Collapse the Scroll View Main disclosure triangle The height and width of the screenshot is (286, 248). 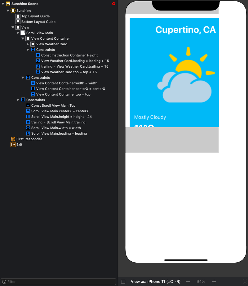pyautogui.click(x=18, y=33)
